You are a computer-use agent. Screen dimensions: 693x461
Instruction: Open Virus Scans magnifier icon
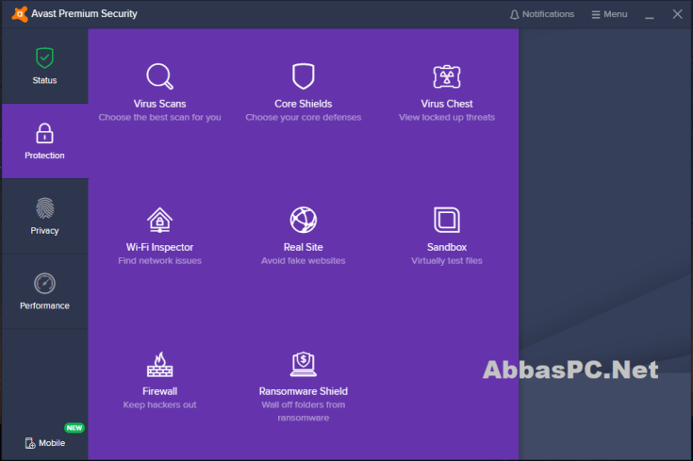(x=159, y=76)
